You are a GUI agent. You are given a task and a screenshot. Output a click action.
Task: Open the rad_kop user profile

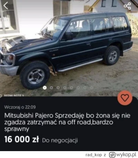coord(94,155)
